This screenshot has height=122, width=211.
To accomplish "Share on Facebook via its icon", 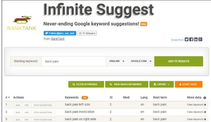I will 191,39.
